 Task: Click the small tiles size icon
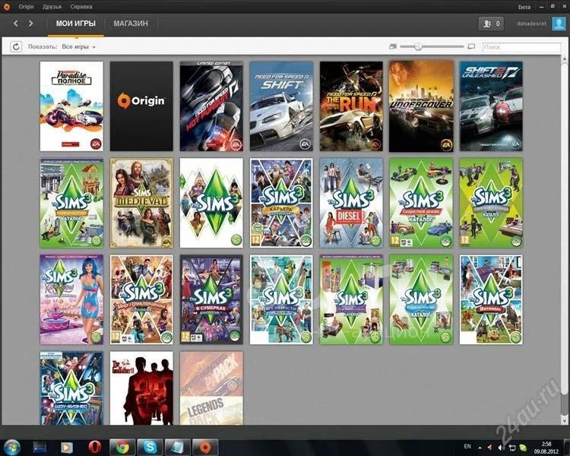tap(393, 46)
